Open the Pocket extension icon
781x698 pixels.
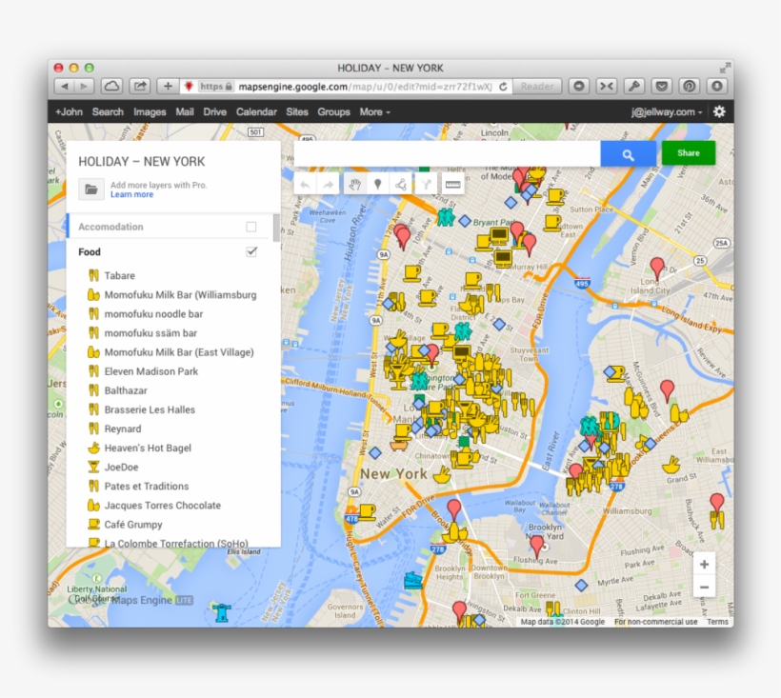coord(661,86)
